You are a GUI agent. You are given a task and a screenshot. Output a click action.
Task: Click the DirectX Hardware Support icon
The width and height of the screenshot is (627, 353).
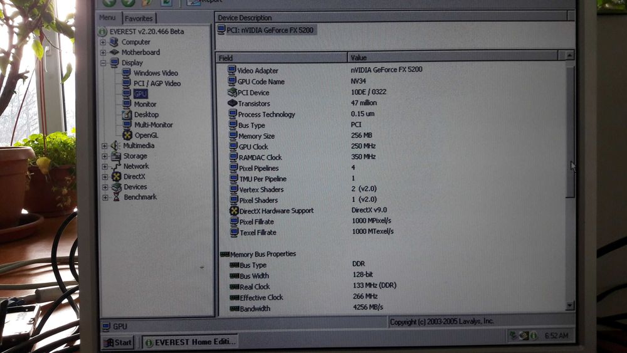[x=234, y=210]
